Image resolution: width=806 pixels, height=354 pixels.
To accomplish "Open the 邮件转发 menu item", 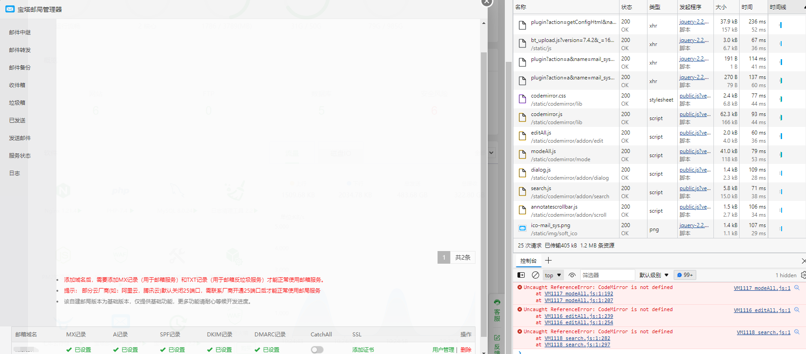I will point(20,50).
